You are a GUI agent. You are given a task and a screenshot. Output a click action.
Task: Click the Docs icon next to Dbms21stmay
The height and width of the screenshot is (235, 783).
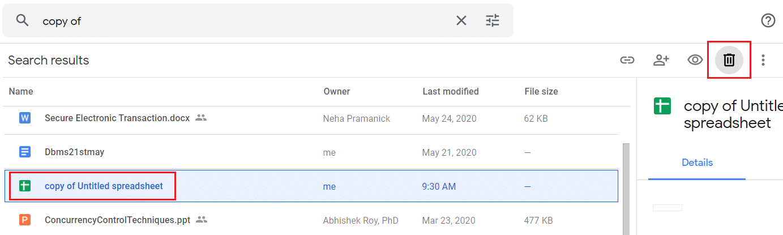click(25, 152)
